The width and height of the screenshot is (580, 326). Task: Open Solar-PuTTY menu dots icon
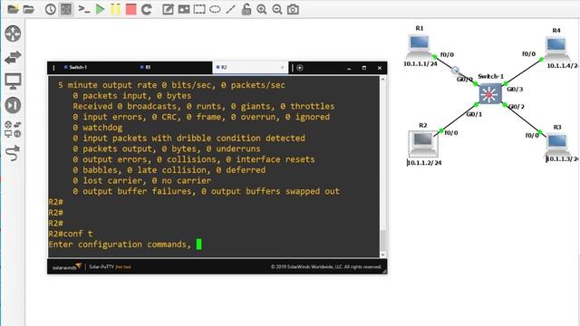[x=53, y=68]
